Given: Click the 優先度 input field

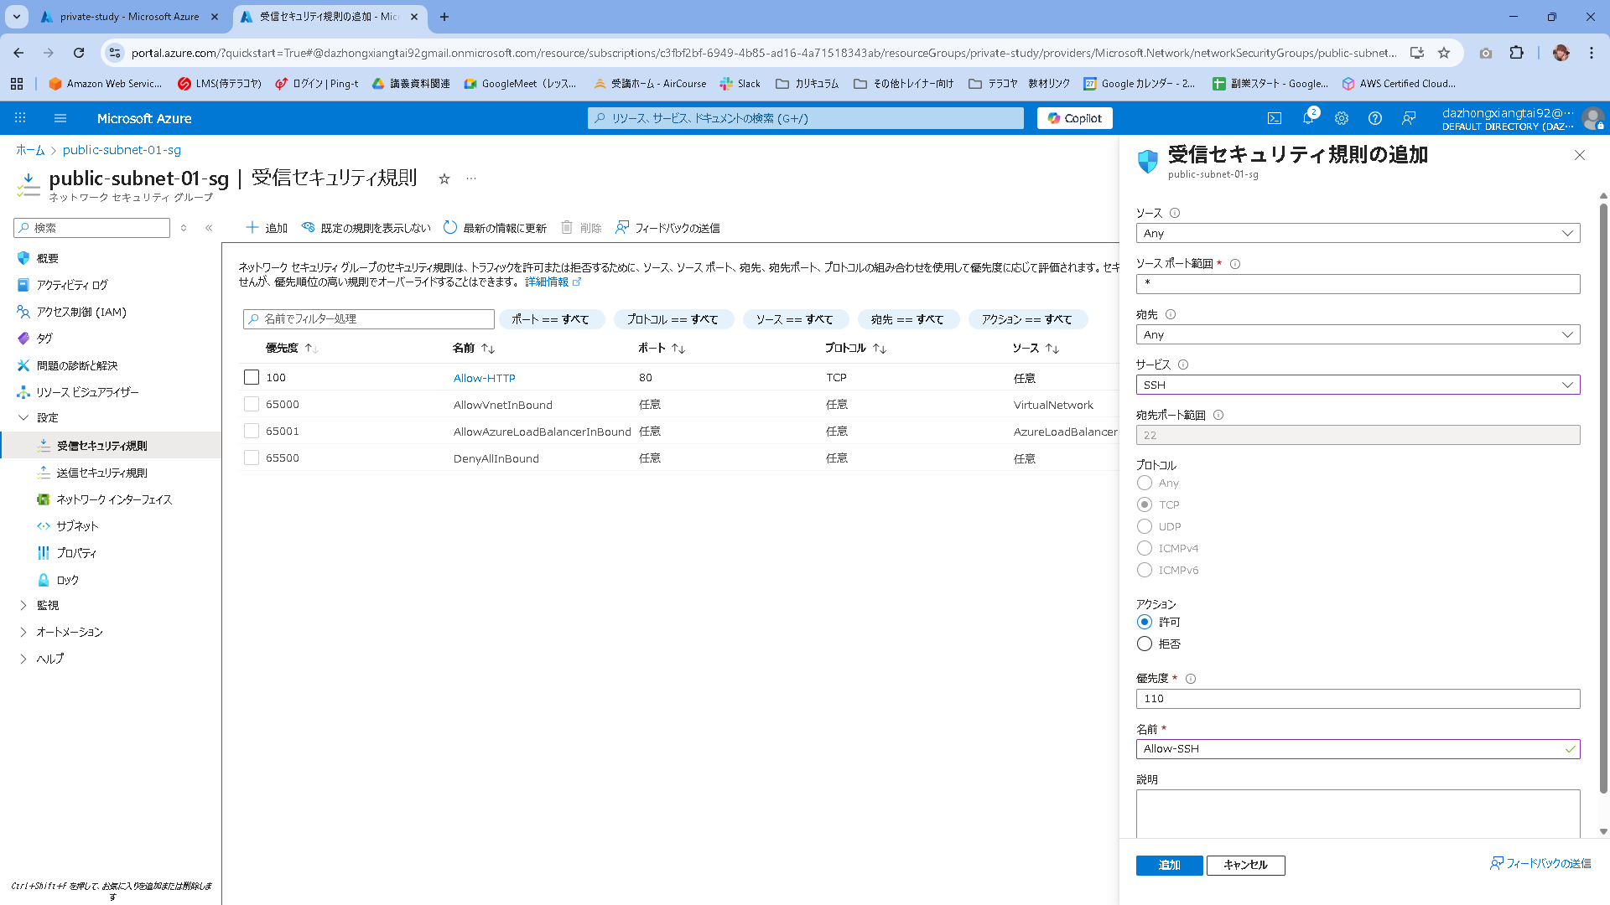Looking at the screenshot, I should tap(1358, 698).
